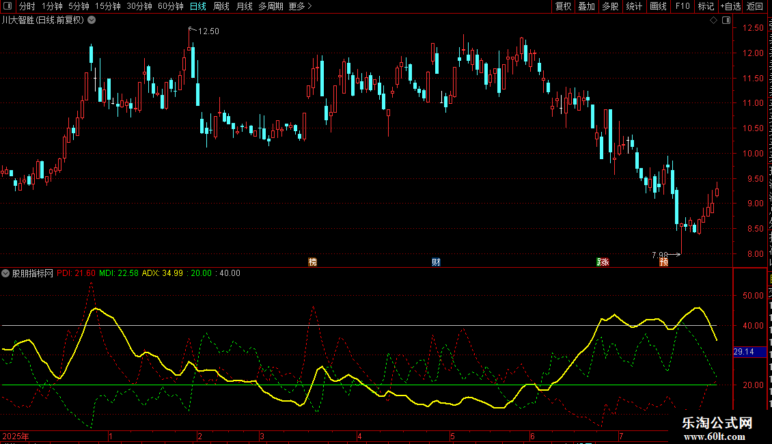Switch to 5分钟 chart period
The width and height of the screenshot is (772, 444).
[x=79, y=6]
